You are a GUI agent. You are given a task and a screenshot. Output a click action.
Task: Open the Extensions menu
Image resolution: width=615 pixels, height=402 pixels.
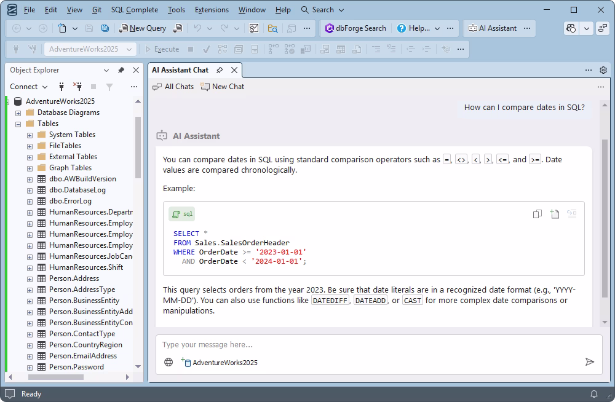pos(212,10)
